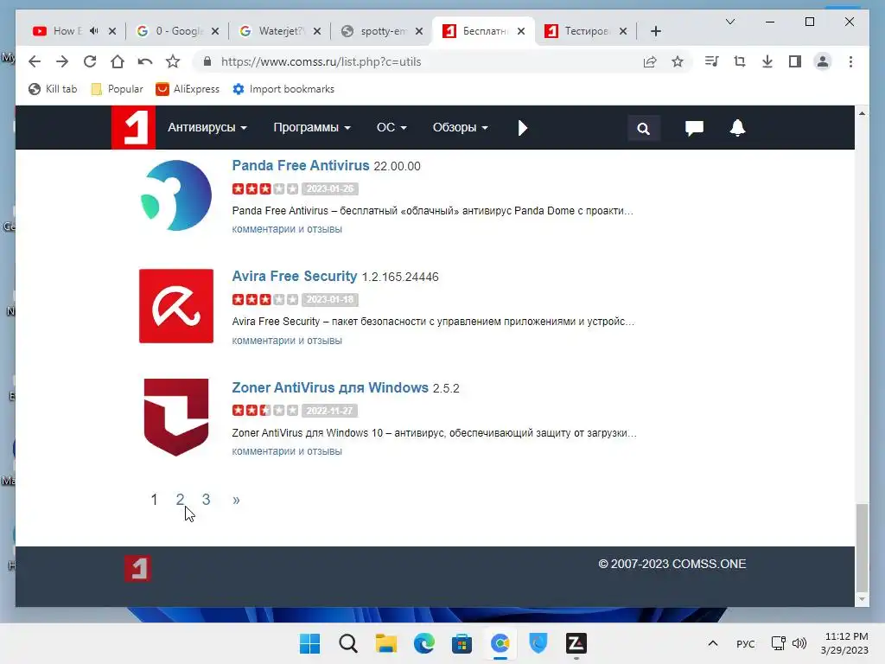Image resolution: width=885 pixels, height=664 pixels.
Task: Open комментарии и отзывы under Panda
Action: [287, 229]
